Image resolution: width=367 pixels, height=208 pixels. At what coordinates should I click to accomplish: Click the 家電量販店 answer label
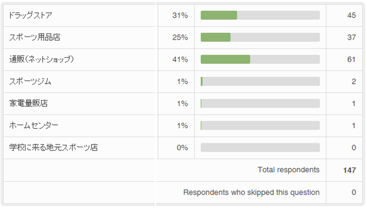pyautogui.click(x=29, y=103)
